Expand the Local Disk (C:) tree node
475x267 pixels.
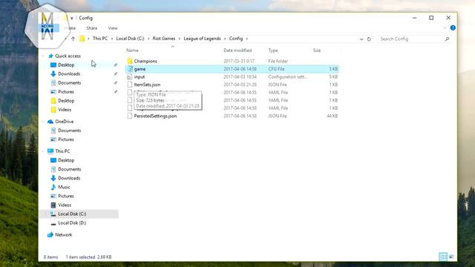[x=45, y=214]
